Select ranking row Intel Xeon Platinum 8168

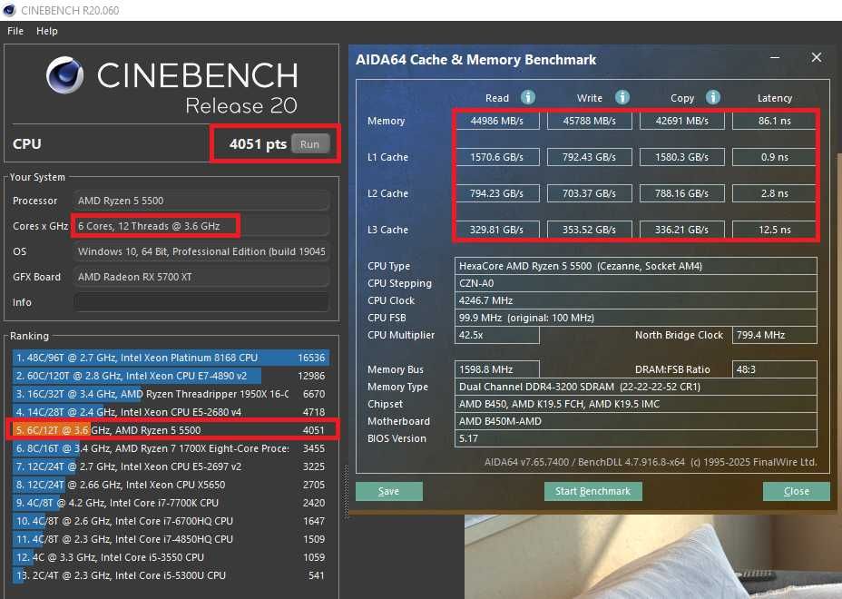[x=171, y=358]
